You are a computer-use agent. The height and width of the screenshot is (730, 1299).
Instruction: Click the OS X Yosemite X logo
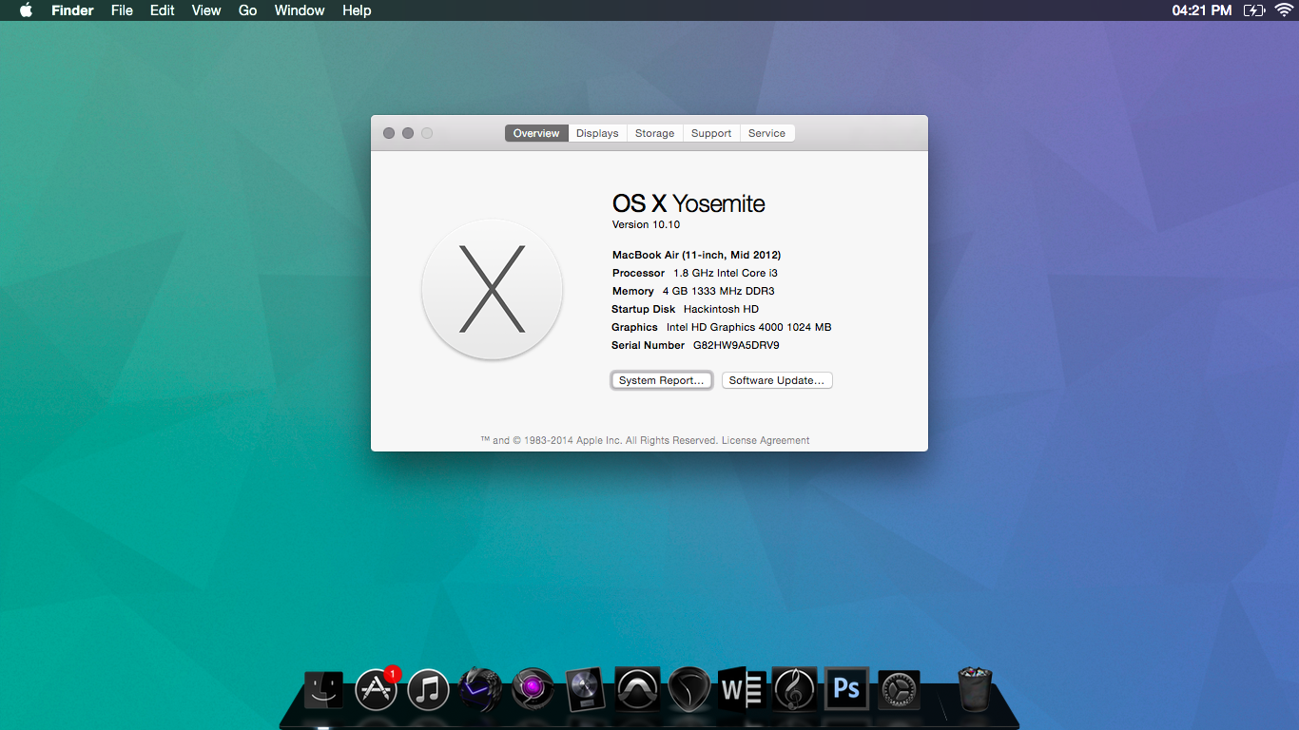[492, 289]
